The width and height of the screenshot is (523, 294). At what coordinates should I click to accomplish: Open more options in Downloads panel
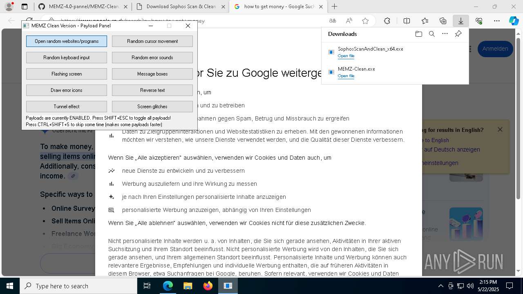tap(445, 34)
